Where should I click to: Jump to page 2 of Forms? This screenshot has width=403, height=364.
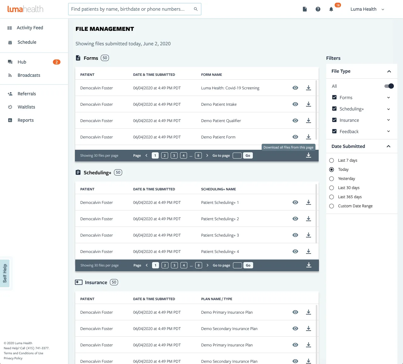click(165, 155)
